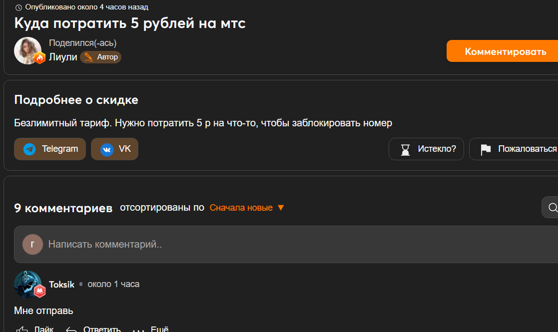Report the post with Пожаловаться
The width and height of the screenshot is (558, 332).
[514, 149]
